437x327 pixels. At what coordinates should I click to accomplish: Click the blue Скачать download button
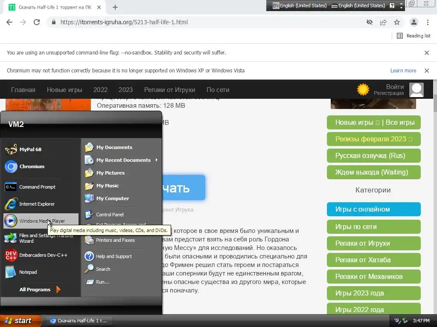[184, 188]
